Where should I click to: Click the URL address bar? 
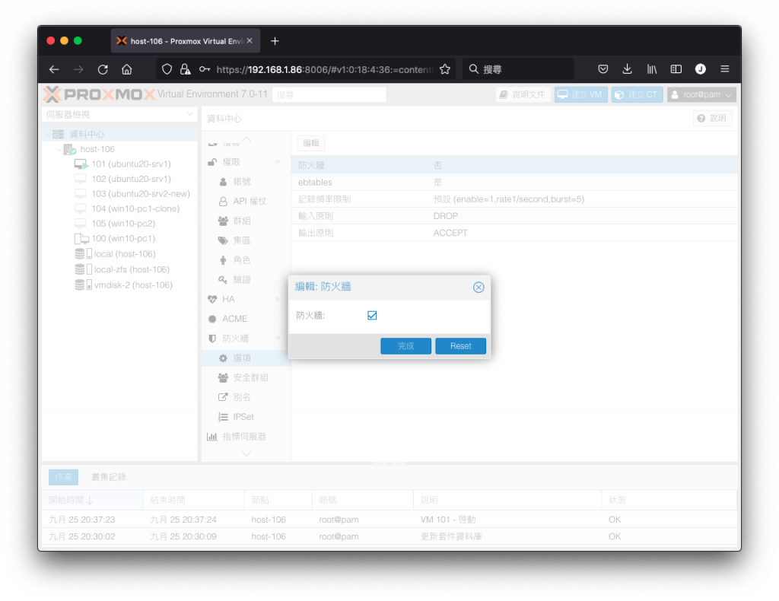[x=324, y=69]
